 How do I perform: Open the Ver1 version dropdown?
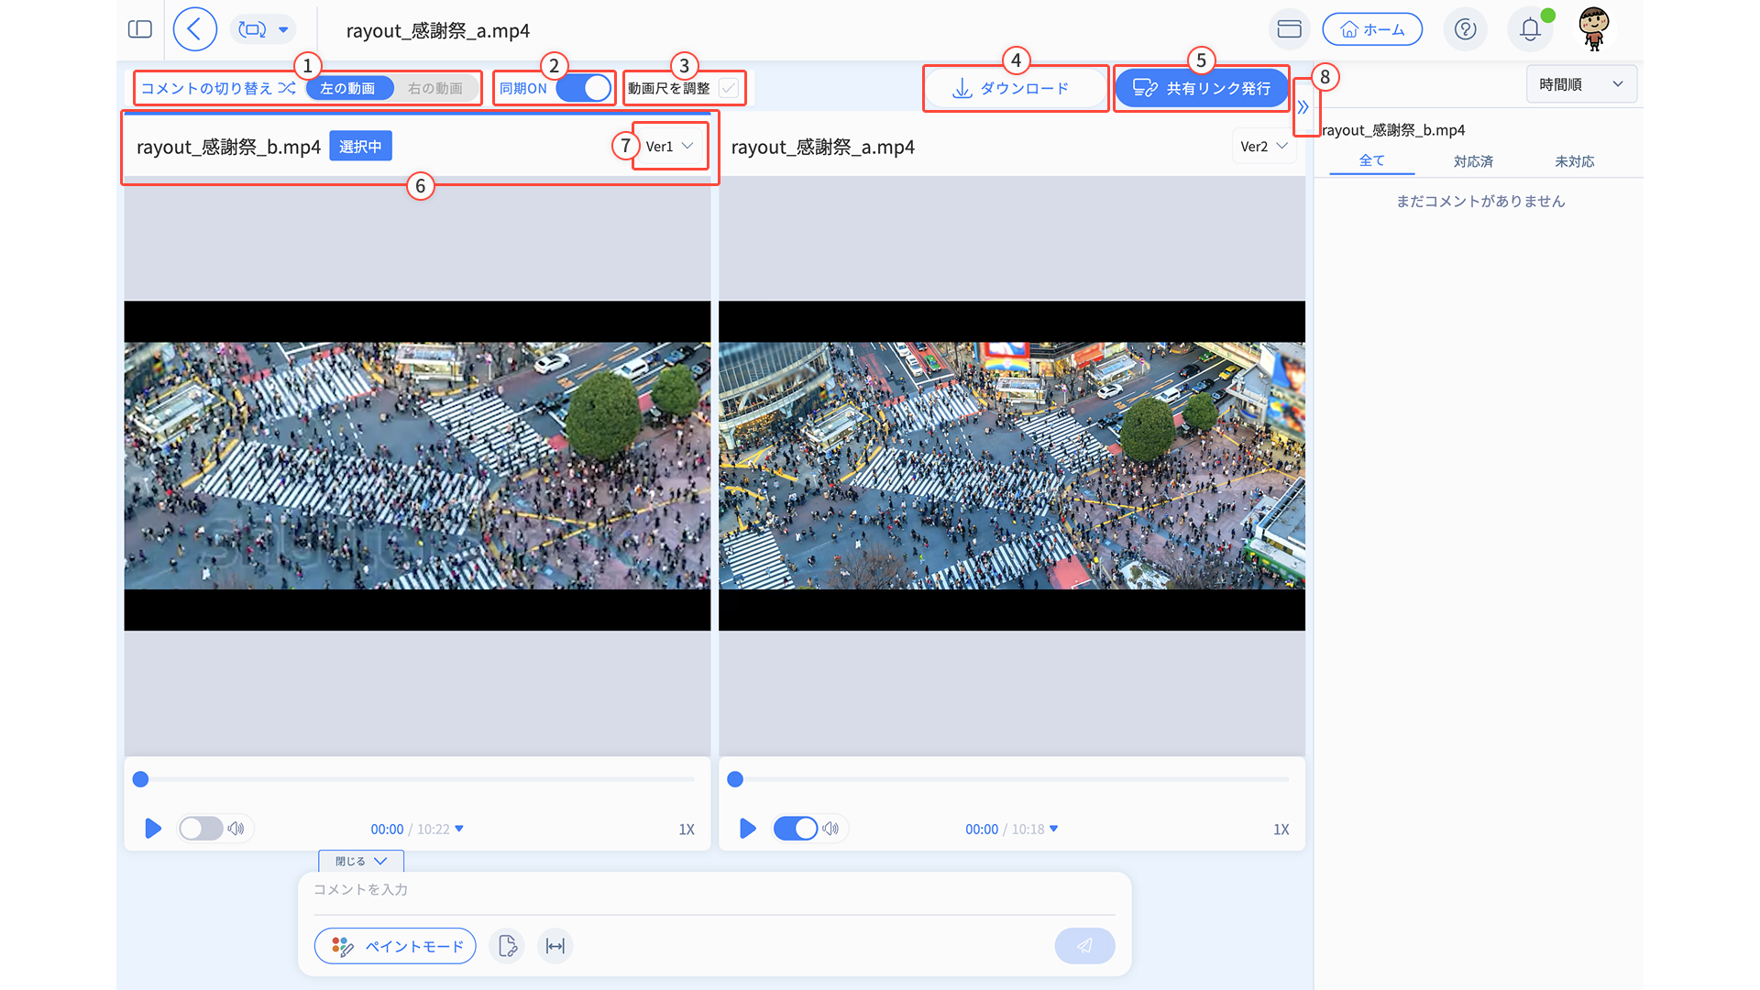click(x=669, y=147)
